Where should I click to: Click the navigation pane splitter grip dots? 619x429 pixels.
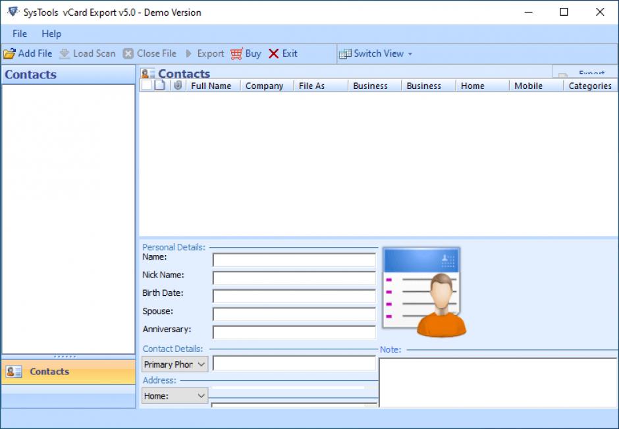pos(65,357)
